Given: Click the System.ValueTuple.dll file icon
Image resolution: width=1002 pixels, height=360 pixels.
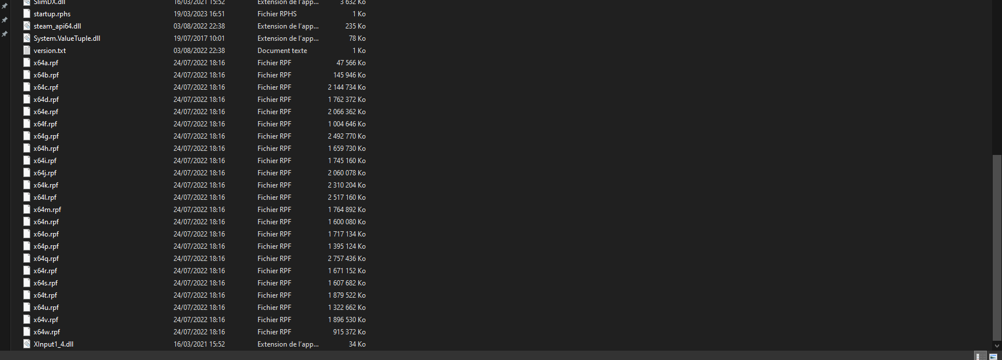Looking at the screenshot, I should (x=27, y=38).
